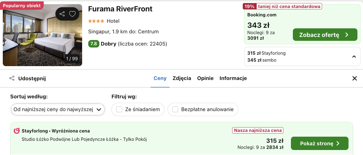Enable the Ze śniadaniem filter checkbox
The image size is (363, 155).
point(119,109)
